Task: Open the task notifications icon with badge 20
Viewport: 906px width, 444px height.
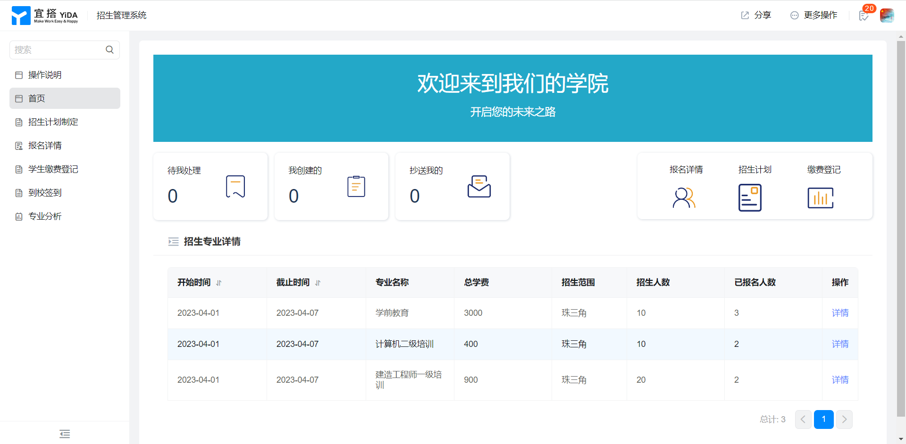Action: click(x=864, y=16)
